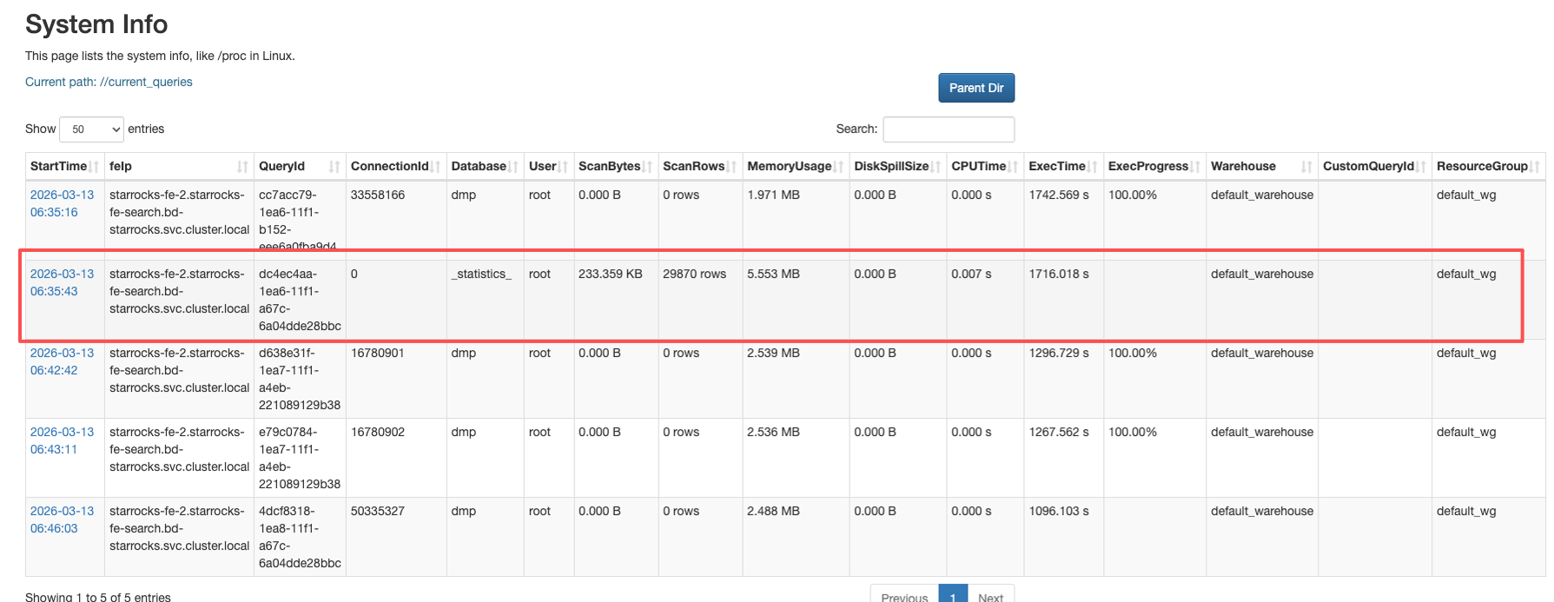Go to Next page
The image size is (1554, 602).
pos(990,596)
